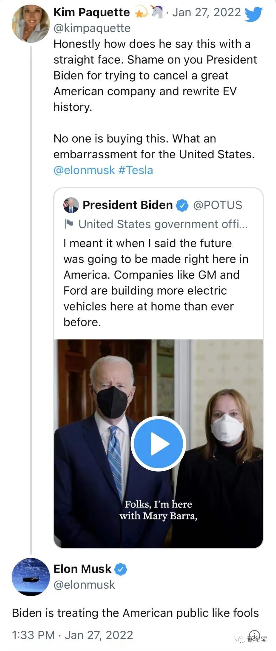The width and height of the screenshot is (276, 651).
Task: Click President Biden's blue verified badge
Action: 182,205
